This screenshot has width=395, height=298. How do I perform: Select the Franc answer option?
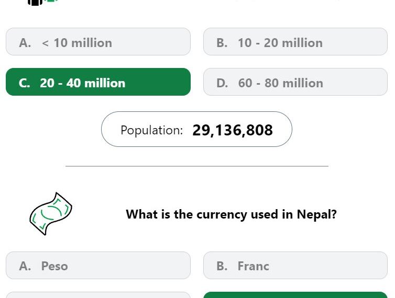pos(295,265)
